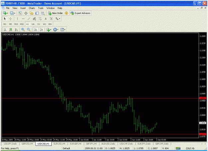Switch to M30 timeframe

[22, 24]
